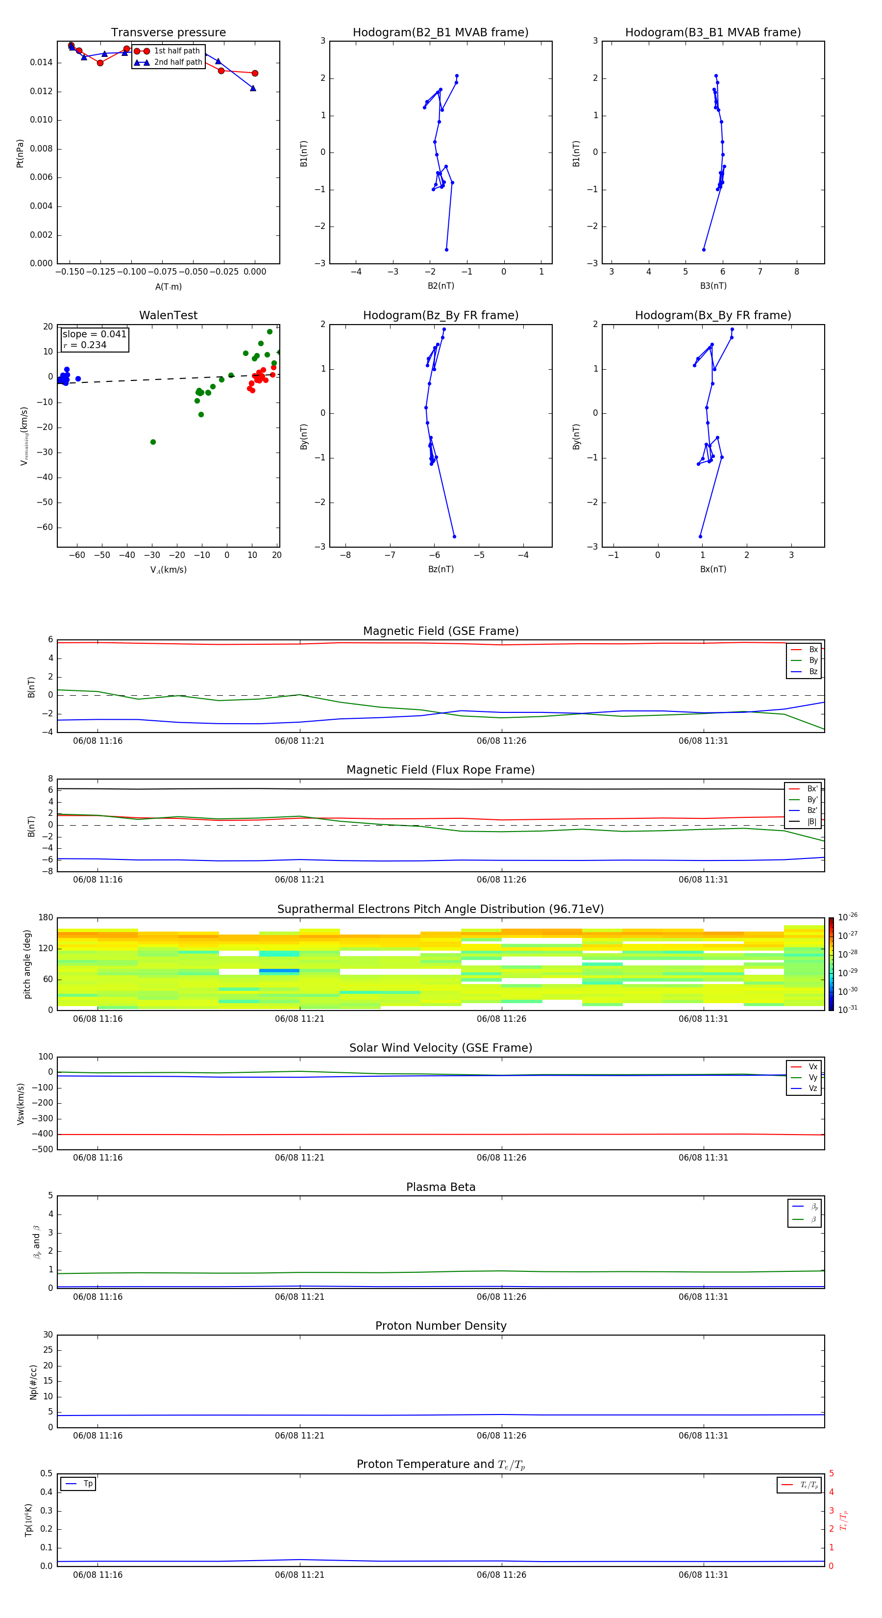Click the Bx' legend entry in Flux Rope panel

pos(803,789)
